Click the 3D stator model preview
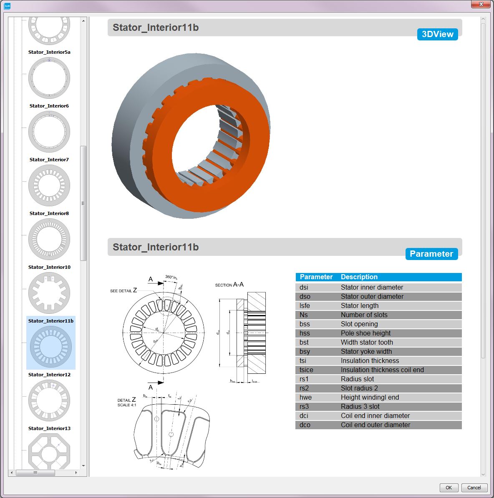Viewport: 494px width, 498px height. click(x=191, y=136)
